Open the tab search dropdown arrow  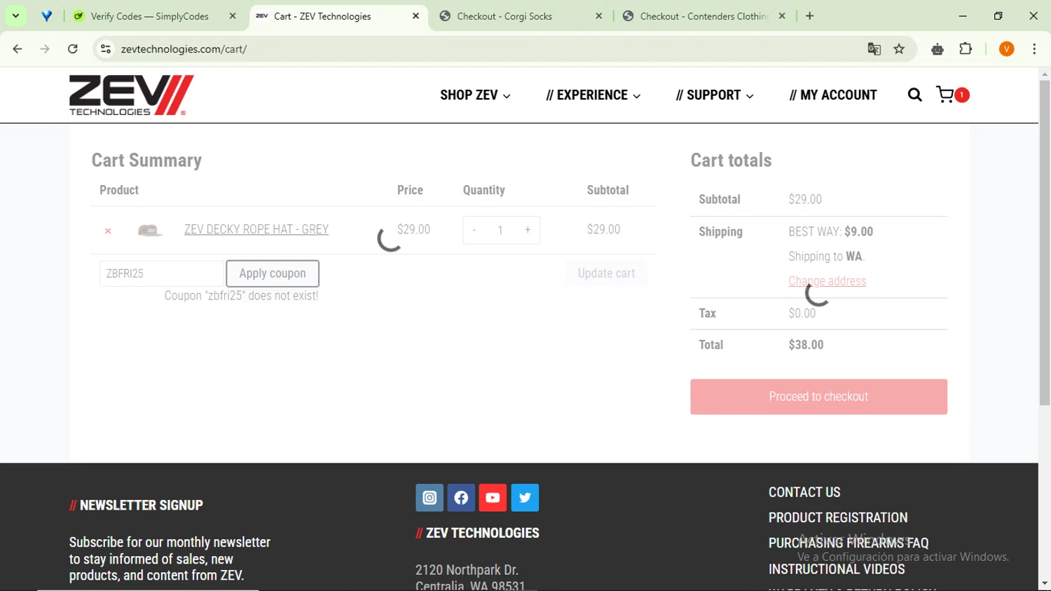coord(15,15)
